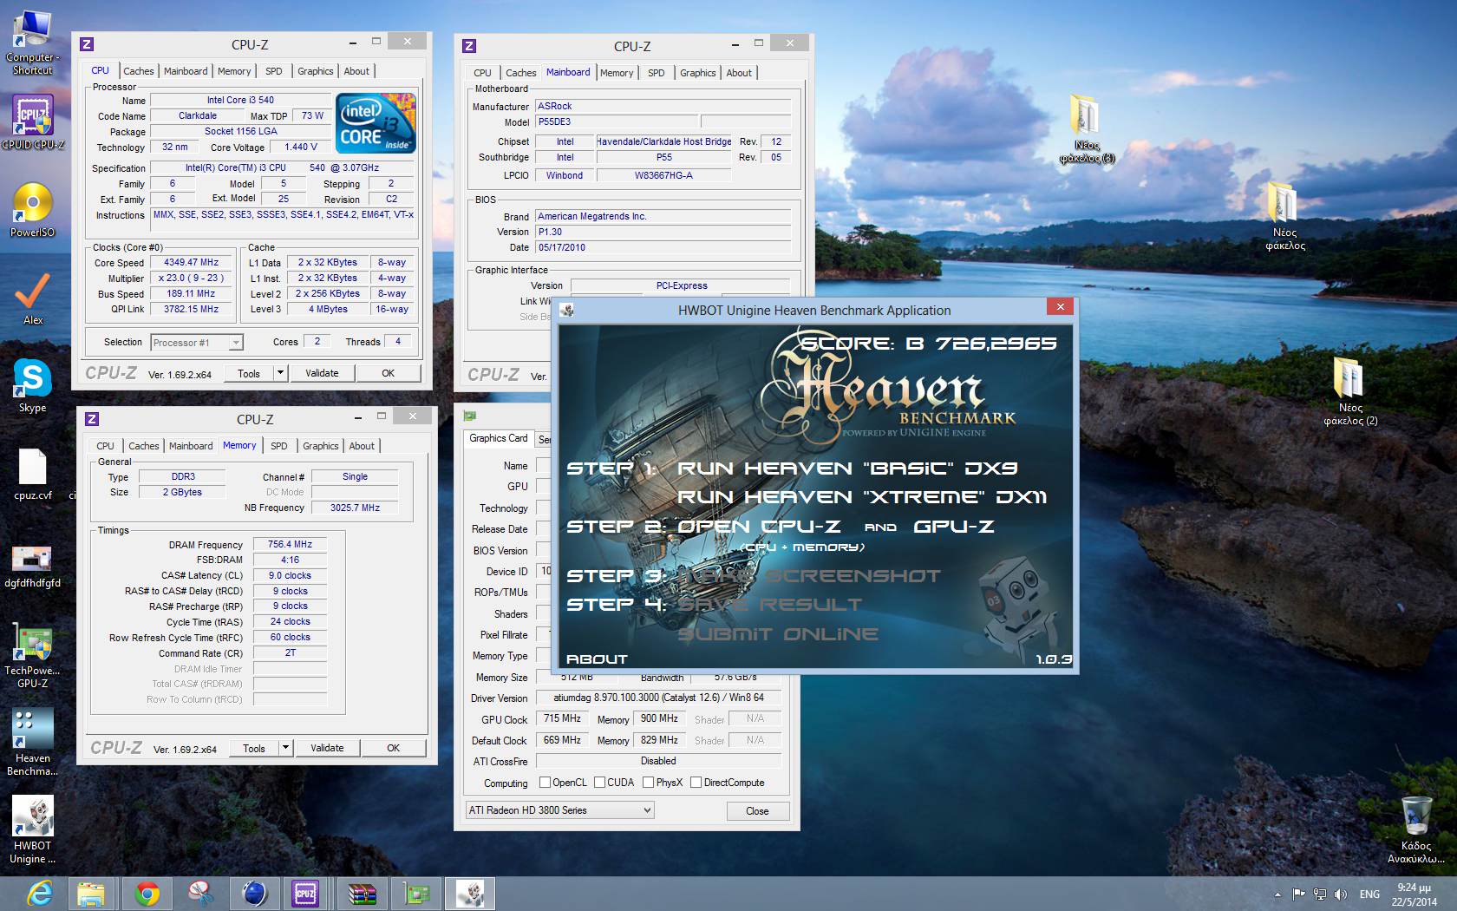Screen dimensions: 1457x911
Task: Click Save Result in HWBOT app
Action: tap(770, 605)
